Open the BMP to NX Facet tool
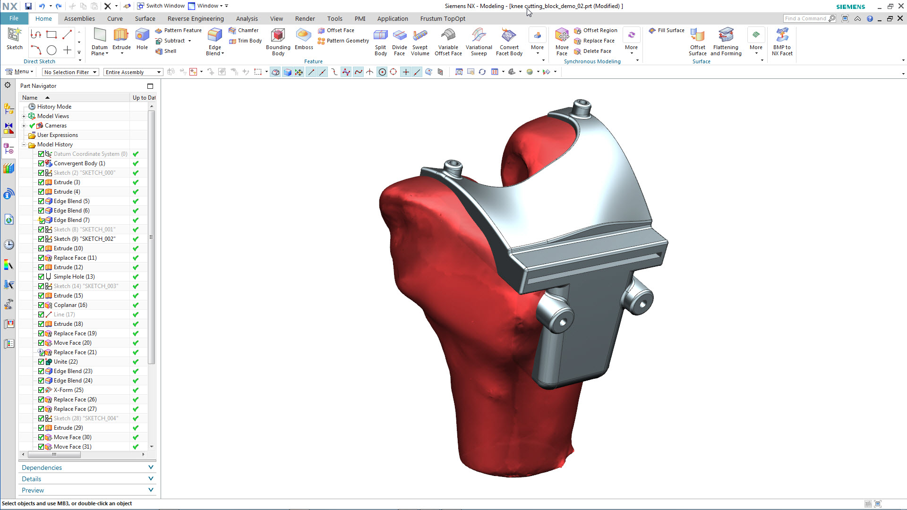 782,36
